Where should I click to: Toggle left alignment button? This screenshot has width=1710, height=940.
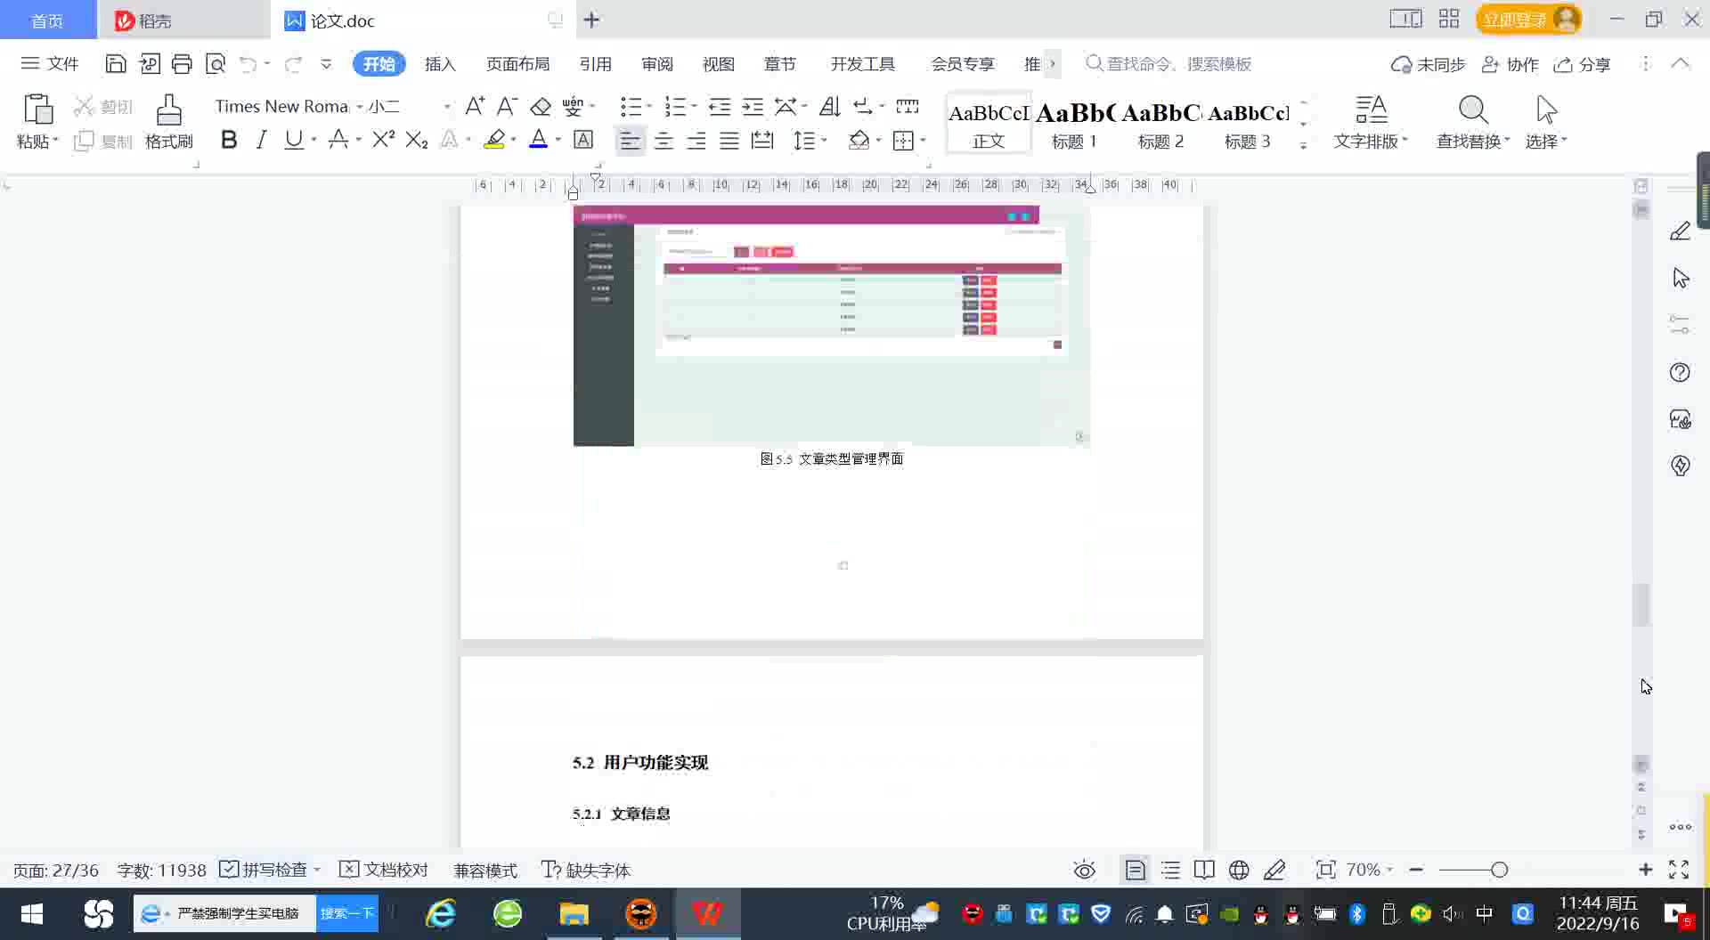coord(630,141)
